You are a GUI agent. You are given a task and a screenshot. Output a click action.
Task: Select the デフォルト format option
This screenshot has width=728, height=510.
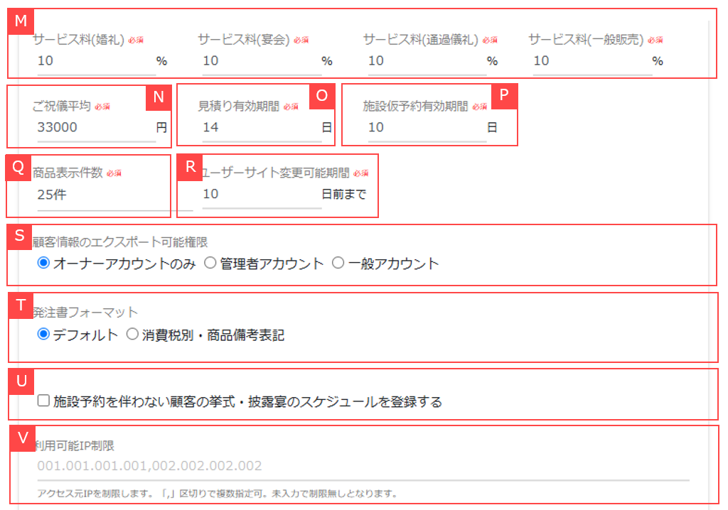click(44, 334)
